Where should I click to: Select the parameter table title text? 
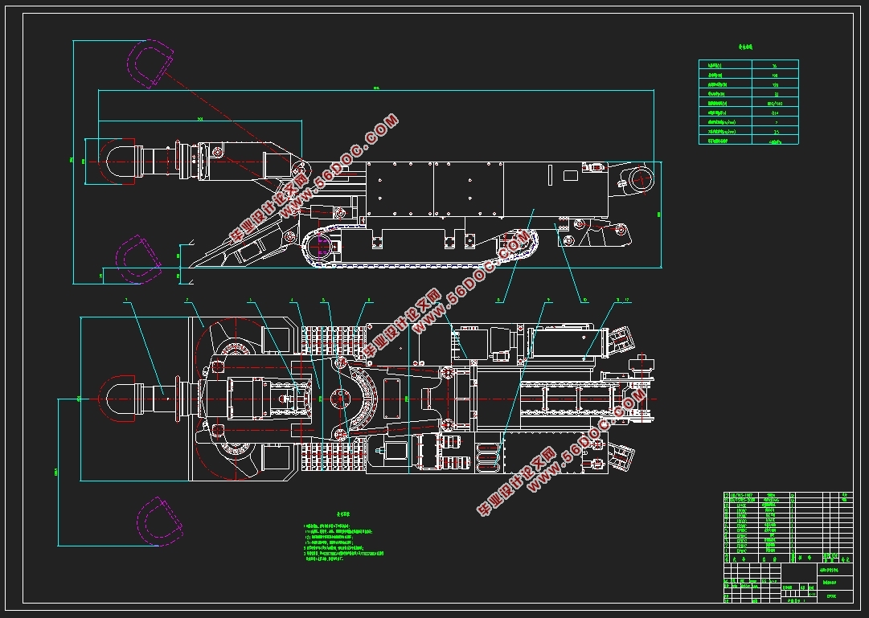[746, 47]
